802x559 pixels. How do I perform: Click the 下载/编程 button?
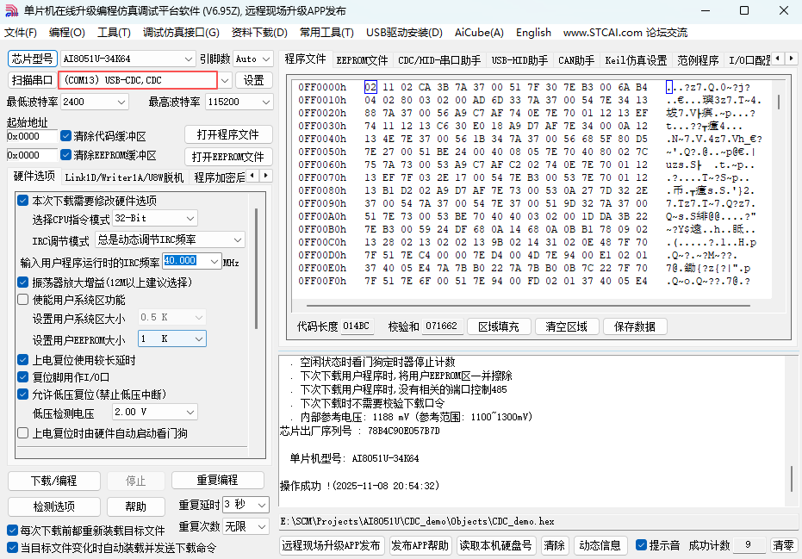click(53, 481)
